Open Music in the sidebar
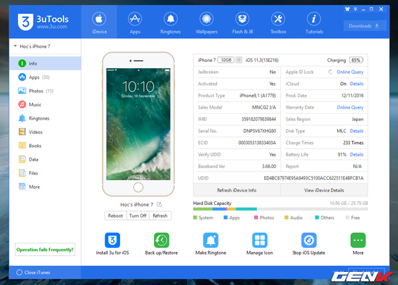The image size is (398, 285). pyautogui.click(x=45, y=104)
